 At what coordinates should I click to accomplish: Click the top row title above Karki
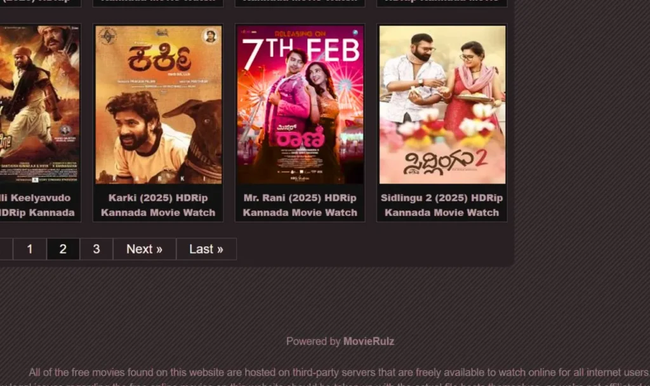point(158,2)
